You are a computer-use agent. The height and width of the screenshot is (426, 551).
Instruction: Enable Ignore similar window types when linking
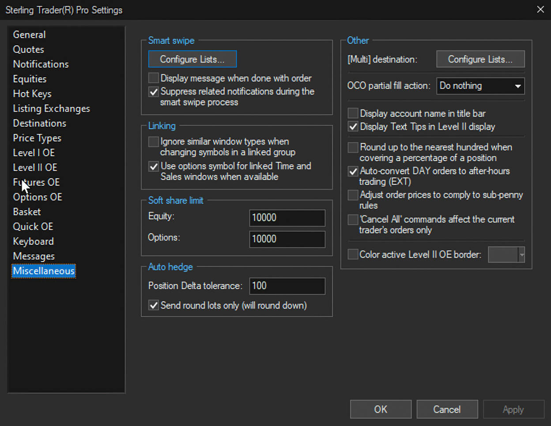click(154, 142)
